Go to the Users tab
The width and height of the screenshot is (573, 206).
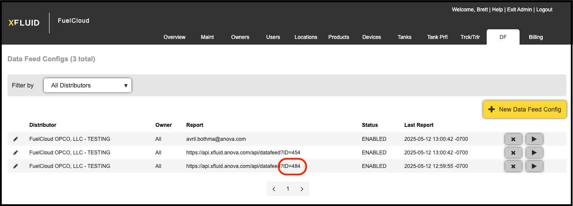[x=273, y=37]
